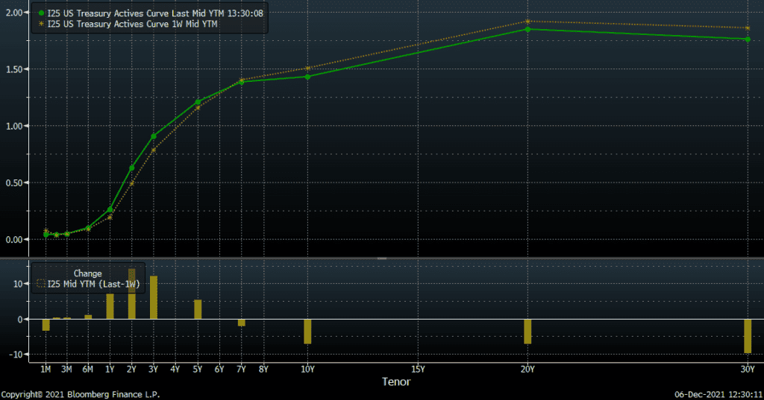
Task: Click the 20Y tenor label on the x-axis
Action: [x=527, y=369]
